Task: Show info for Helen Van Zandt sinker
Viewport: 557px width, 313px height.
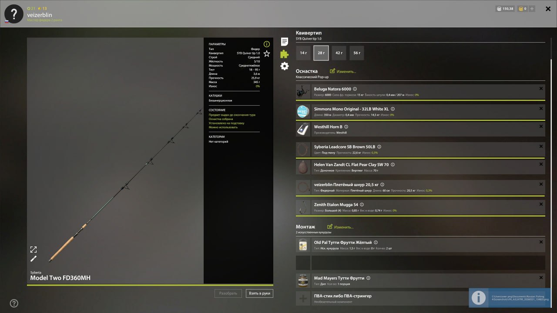Action: [393, 165]
